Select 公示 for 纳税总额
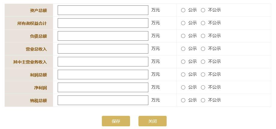The width and height of the screenshot is (276, 129). click(x=183, y=100)
